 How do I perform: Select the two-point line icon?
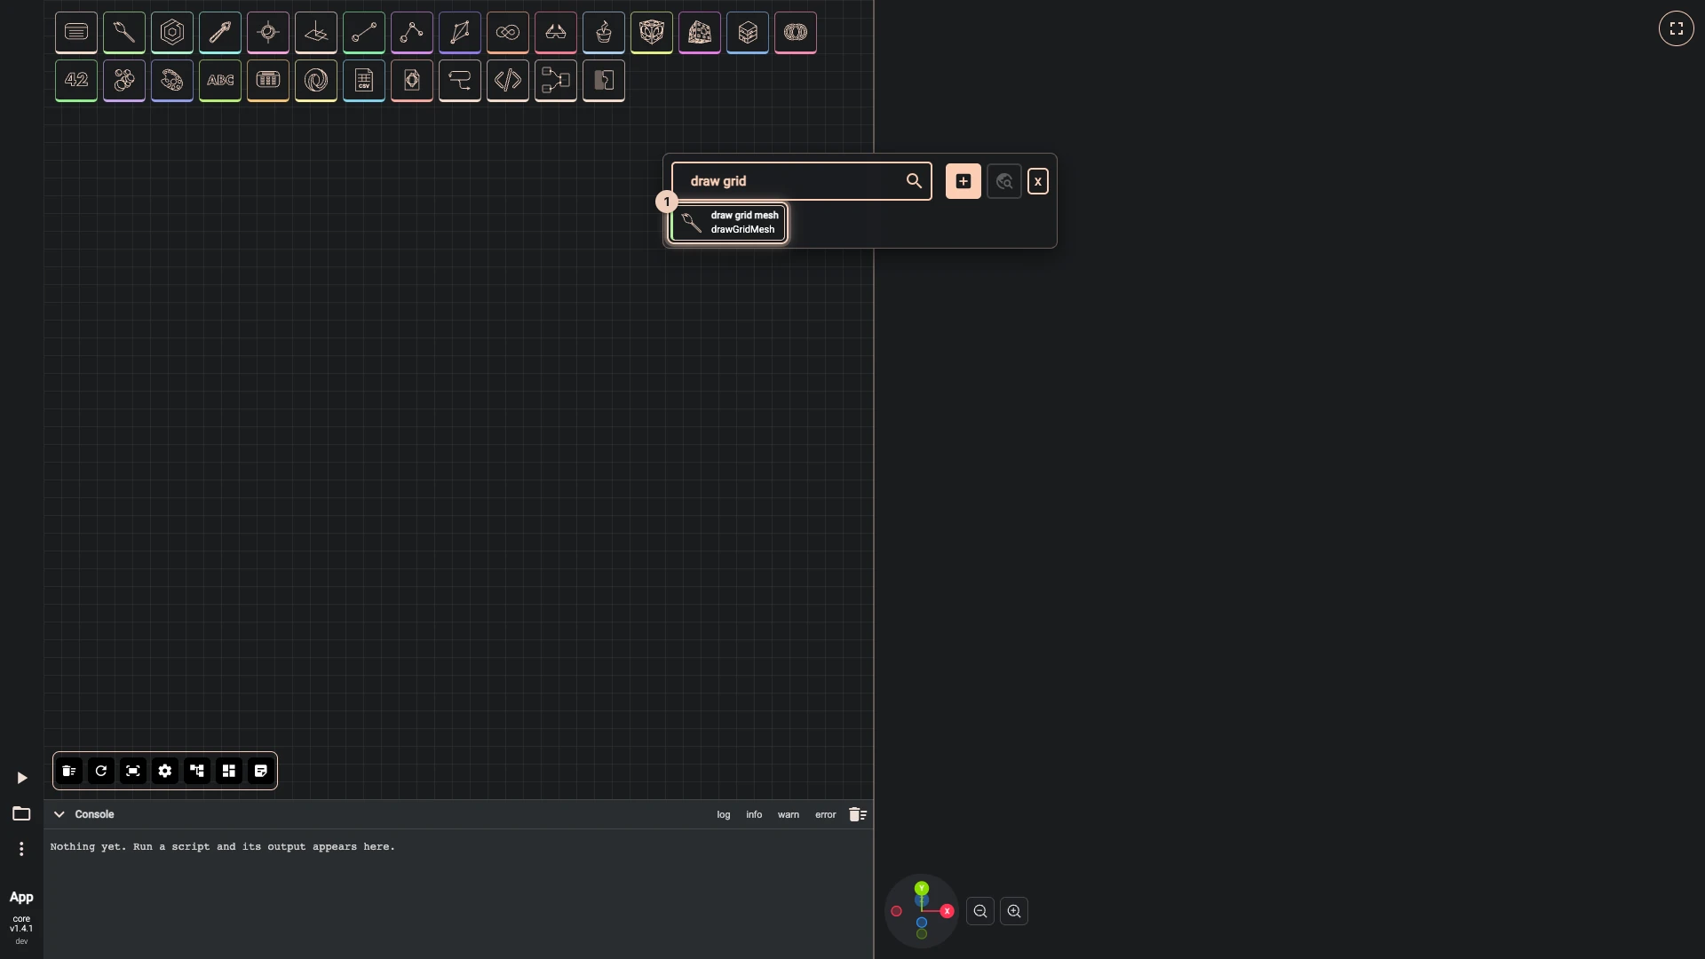point(364,33)
